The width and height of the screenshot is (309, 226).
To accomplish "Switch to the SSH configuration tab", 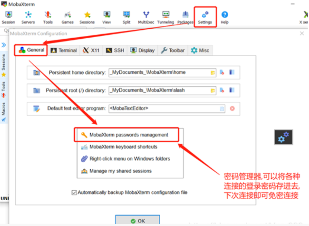I will tap(115, 51).
